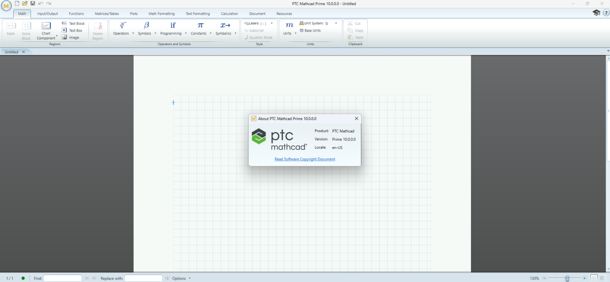Insert a Text Block region
The height and width of the screenshot is (282, 610).
(x=73, y=23)
